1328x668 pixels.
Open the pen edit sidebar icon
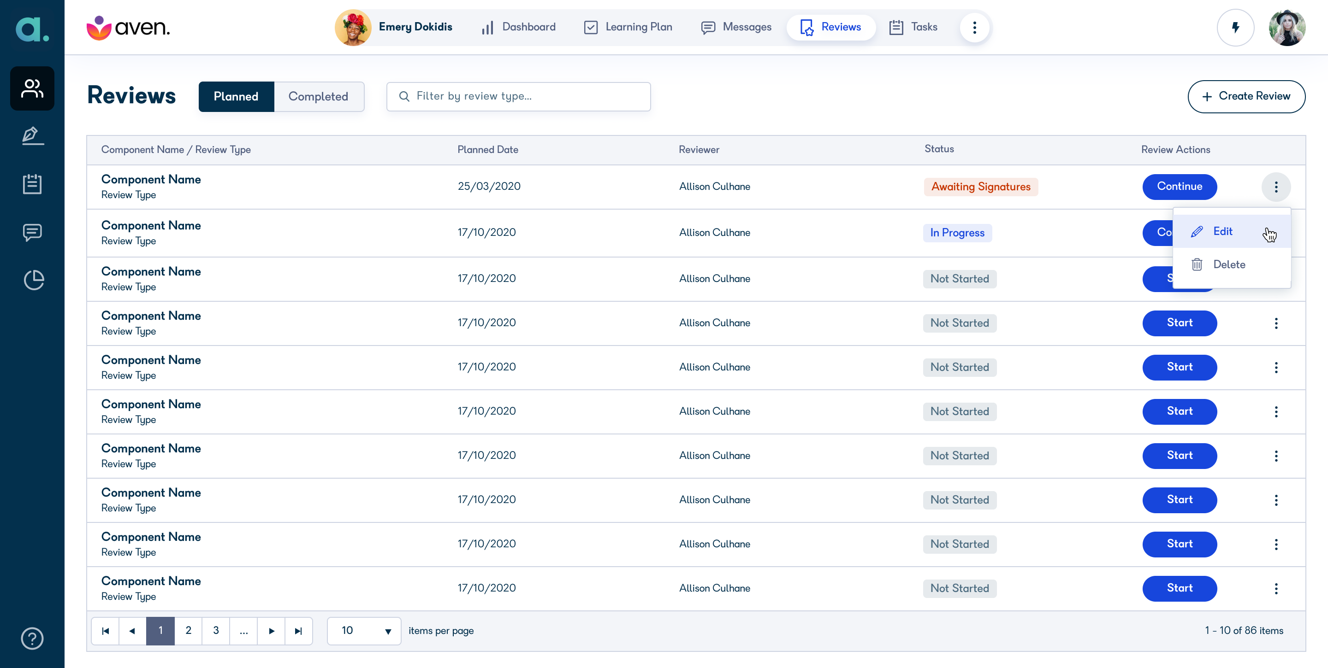click(32, 135)
